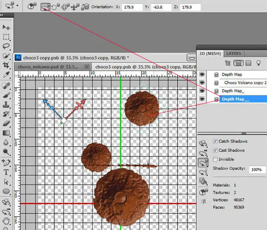This screenshot has width=267, height=230.
Task: Click the Orientation Y input field
Action: click(161, 7)
